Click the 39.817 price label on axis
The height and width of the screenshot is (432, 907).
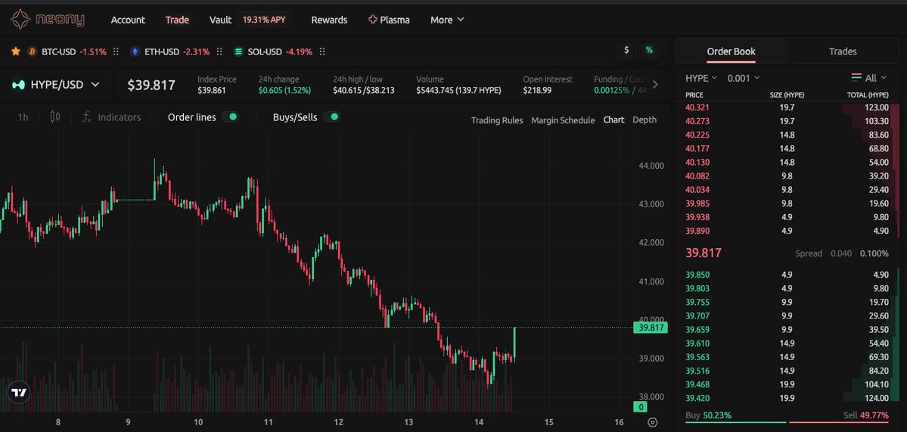click(651, 328)
